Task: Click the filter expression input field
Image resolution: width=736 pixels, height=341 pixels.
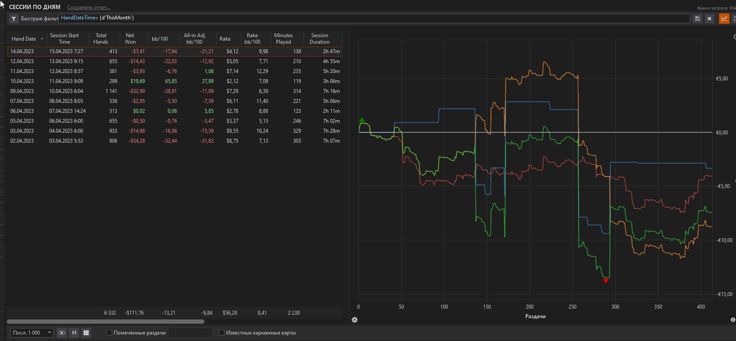Action: pyautogui.click(x=374, y=18)
